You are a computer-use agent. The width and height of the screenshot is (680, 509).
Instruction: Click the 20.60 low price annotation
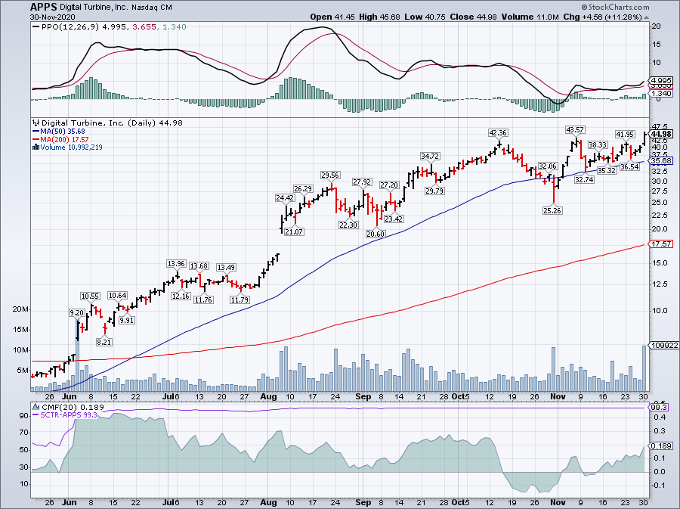375,234
